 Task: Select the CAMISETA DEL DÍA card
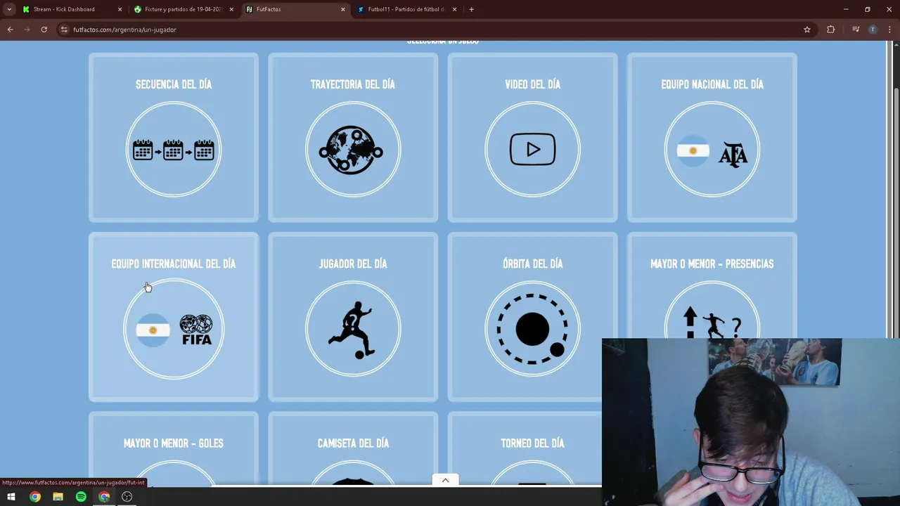353,449
